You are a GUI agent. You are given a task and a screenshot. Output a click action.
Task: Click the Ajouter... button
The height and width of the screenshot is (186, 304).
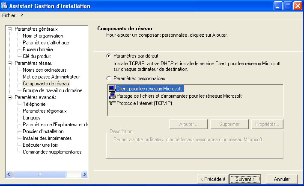[x=188, y=124]
